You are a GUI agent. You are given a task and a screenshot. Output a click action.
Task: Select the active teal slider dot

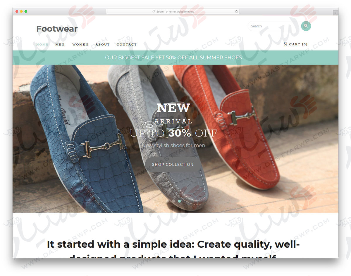coord(179,201)
